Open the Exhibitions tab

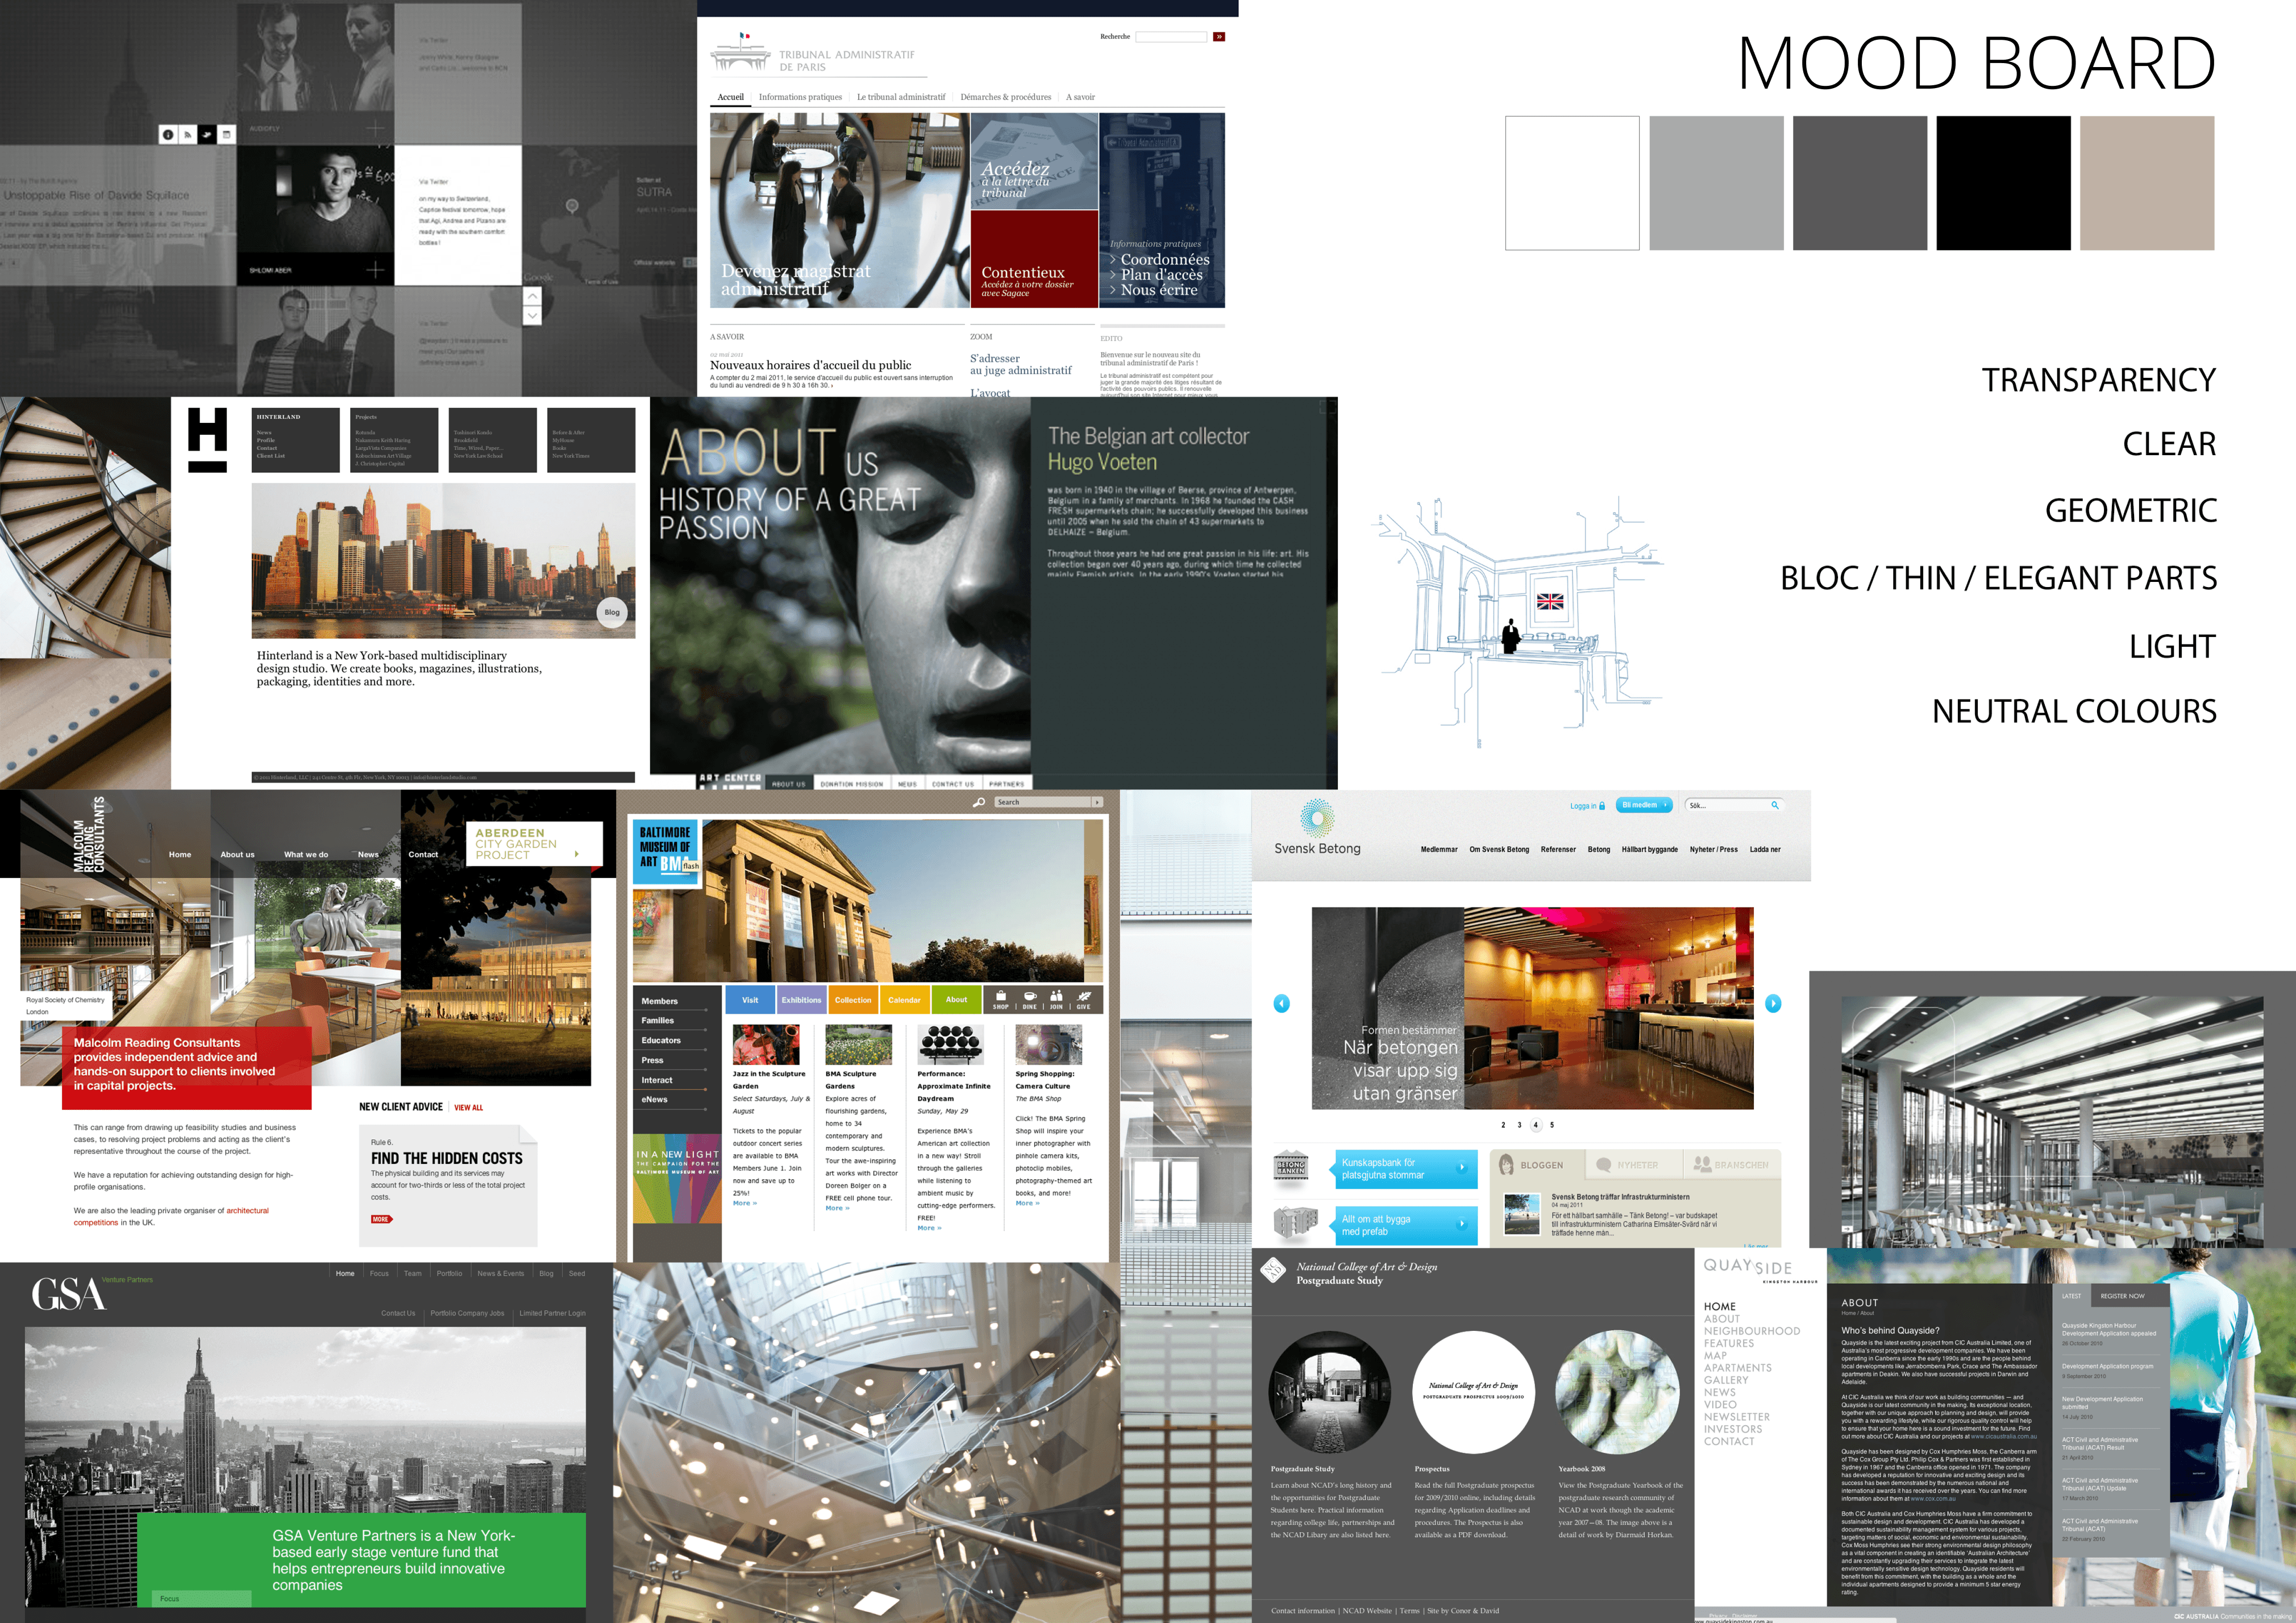pyautogui.click(x=801, y=1000)
